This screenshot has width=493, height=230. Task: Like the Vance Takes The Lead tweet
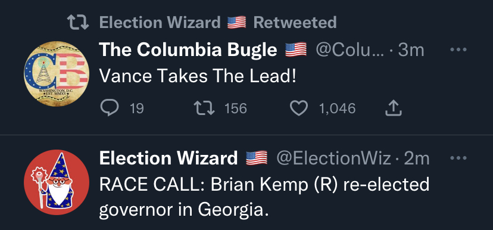coord(298,108)
